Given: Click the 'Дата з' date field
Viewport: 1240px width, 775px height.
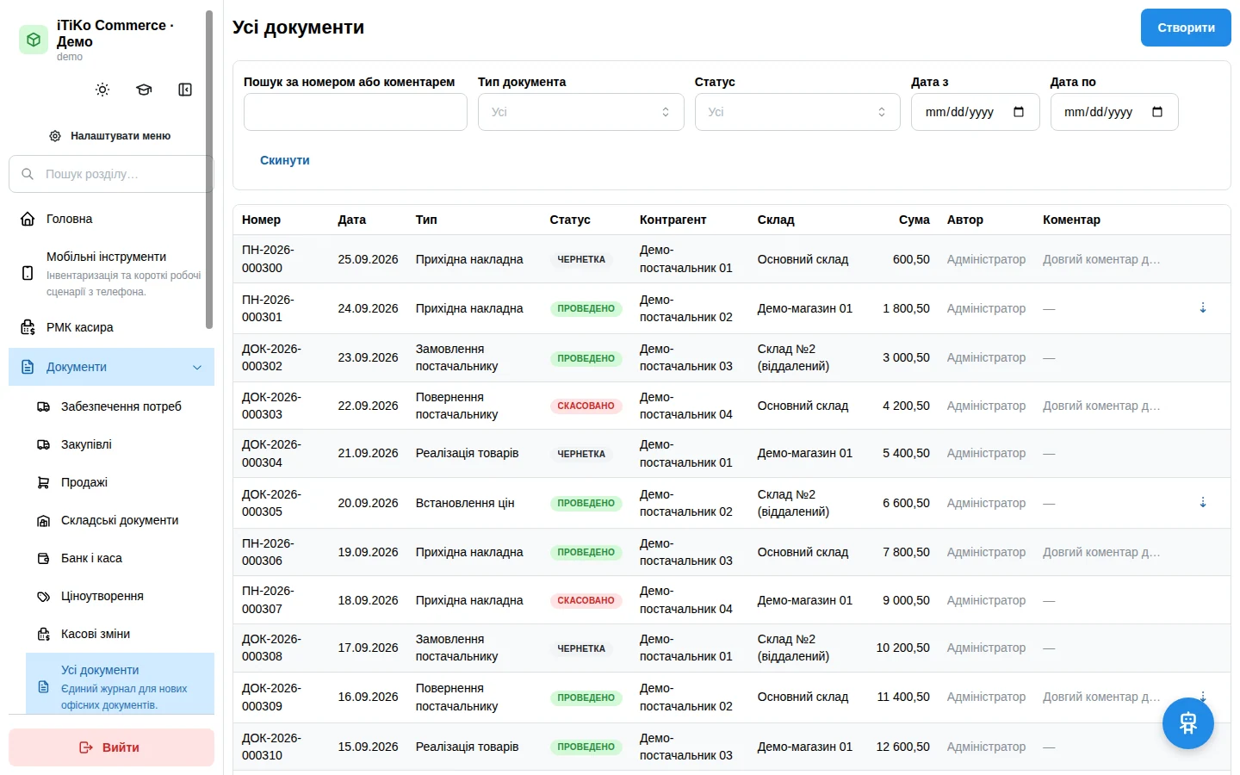Looking at the screenshot, I should point(976,112).
